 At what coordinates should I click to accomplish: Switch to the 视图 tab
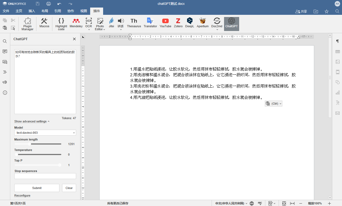(x=84, y=11)
